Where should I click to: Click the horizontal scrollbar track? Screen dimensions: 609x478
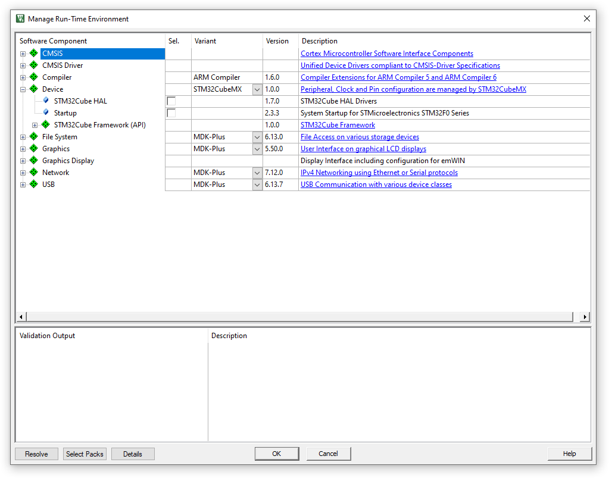coord(300,317)
